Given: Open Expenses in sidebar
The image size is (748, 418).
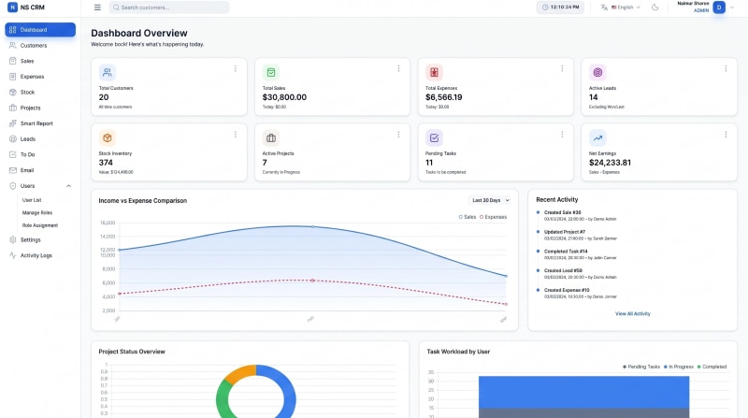Looking at the screenshot, I should 40,77.
